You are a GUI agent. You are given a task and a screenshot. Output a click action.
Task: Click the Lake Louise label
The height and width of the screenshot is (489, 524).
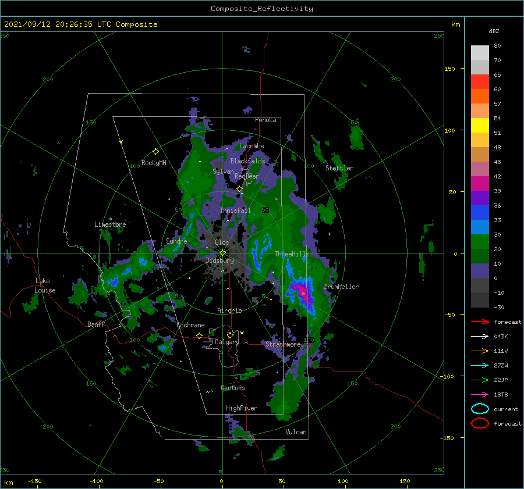coord(45,285)
